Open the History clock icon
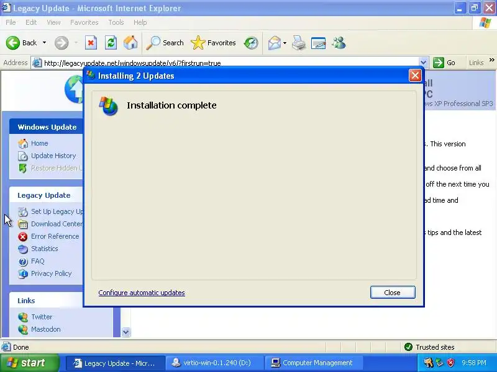The height and width of the screenshot is (372, 497). pyautogui.click(x=251, y=43)
